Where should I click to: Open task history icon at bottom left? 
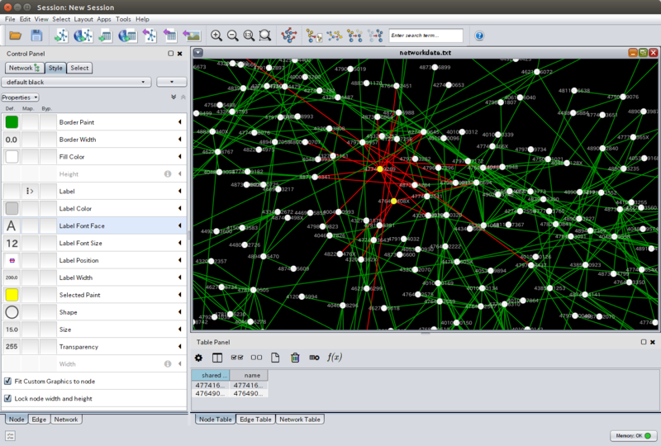tap(10, 435)
